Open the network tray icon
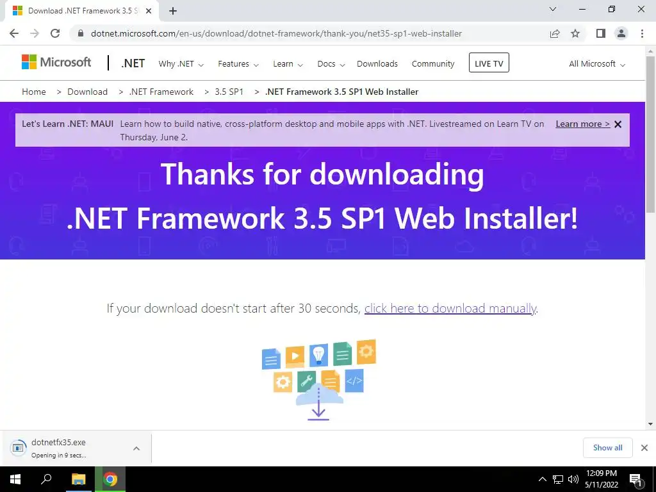The image size is (656, 492). click(558, 479)
